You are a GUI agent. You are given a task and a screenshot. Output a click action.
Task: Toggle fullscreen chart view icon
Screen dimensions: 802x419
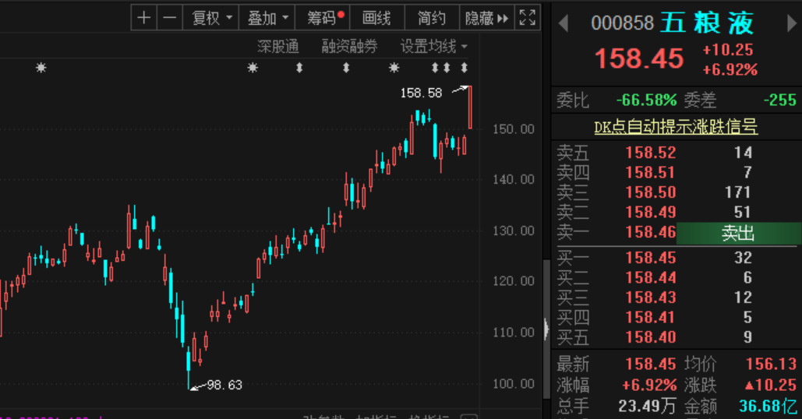point(528,19)
